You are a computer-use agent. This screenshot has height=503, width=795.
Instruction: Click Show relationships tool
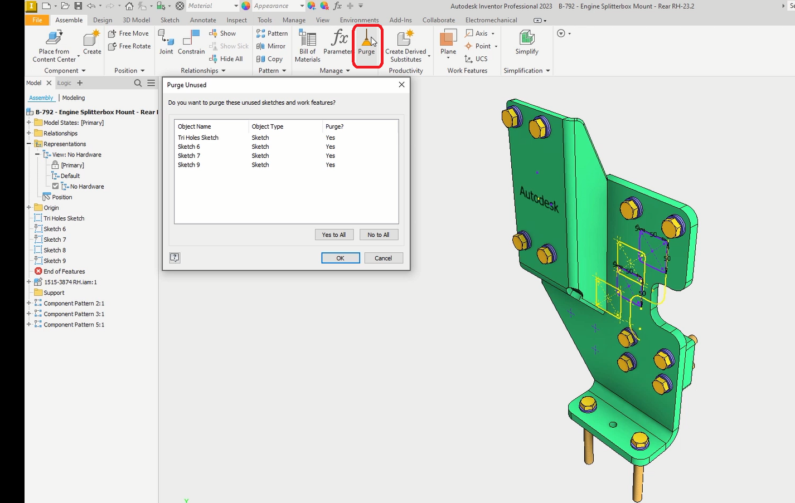222,33
